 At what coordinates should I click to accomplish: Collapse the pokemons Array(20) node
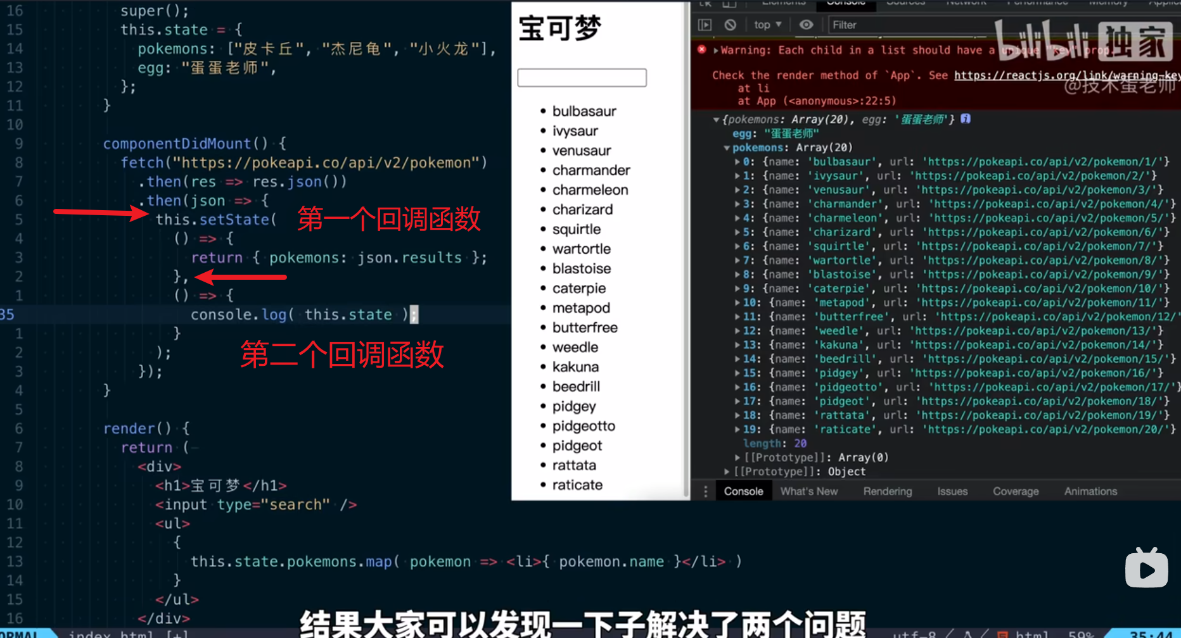click(x=727, y=147)
